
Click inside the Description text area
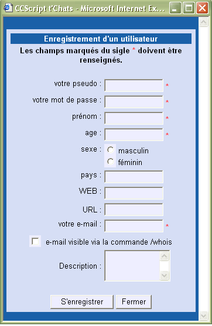point(132,266)
